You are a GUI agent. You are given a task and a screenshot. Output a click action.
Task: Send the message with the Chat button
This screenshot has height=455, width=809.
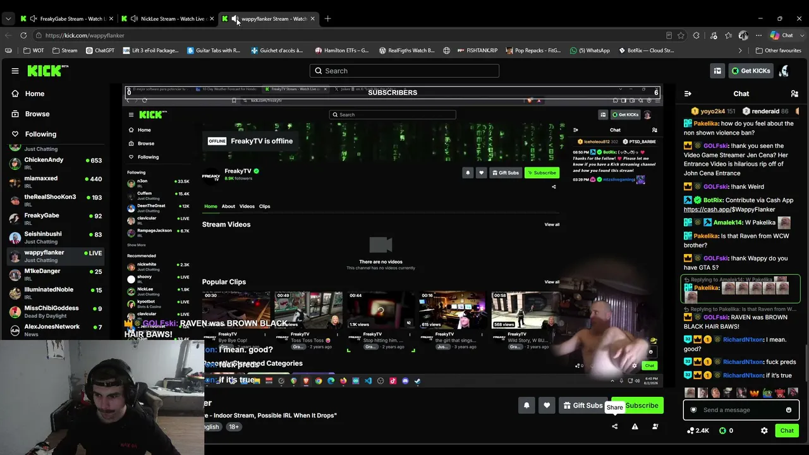tap(787, 430)
